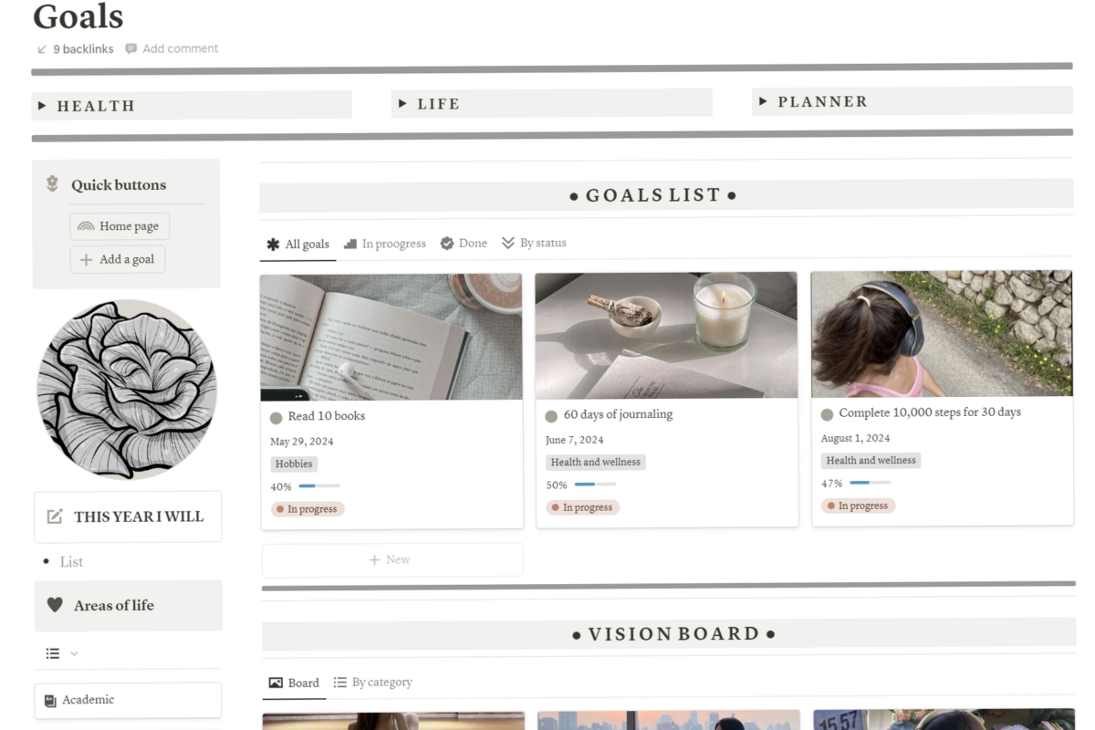Click the backlinks arrow icon
This screenshot has width=1095, height=730.
(x=42, y=49)
